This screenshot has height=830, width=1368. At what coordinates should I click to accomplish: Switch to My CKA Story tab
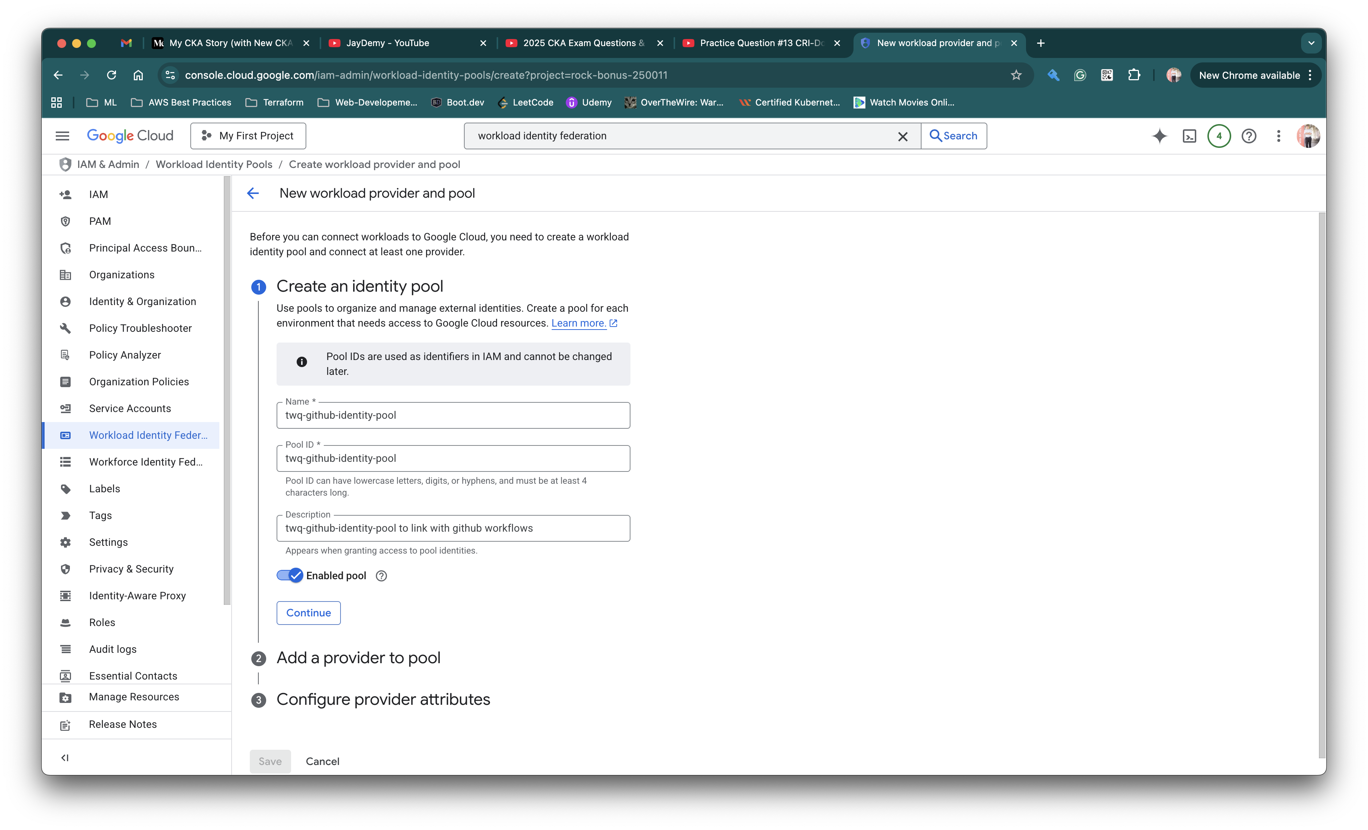tap(231, 43)
